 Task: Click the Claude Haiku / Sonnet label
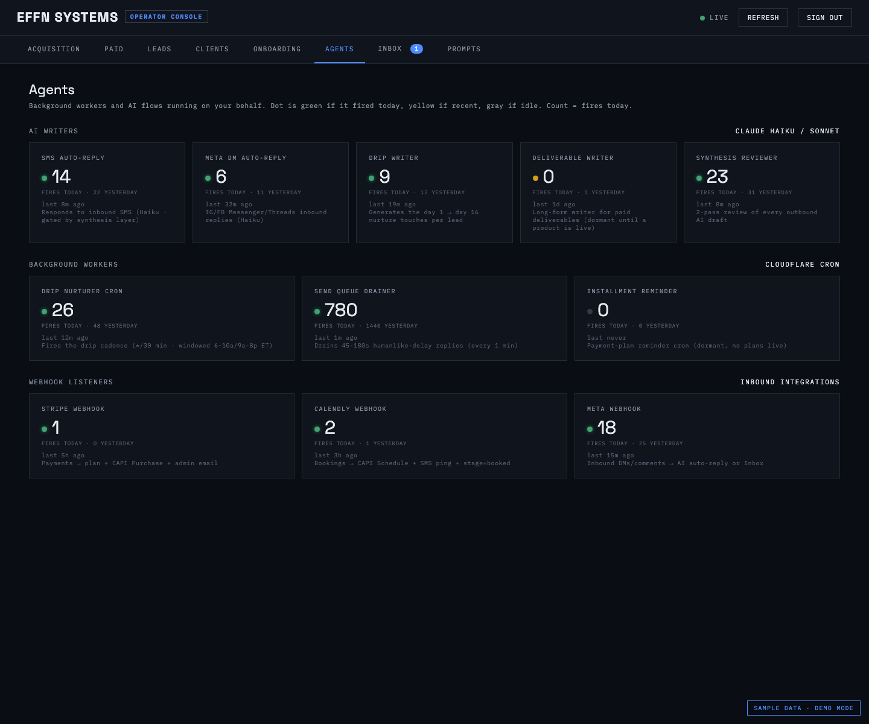click(788, 131)
